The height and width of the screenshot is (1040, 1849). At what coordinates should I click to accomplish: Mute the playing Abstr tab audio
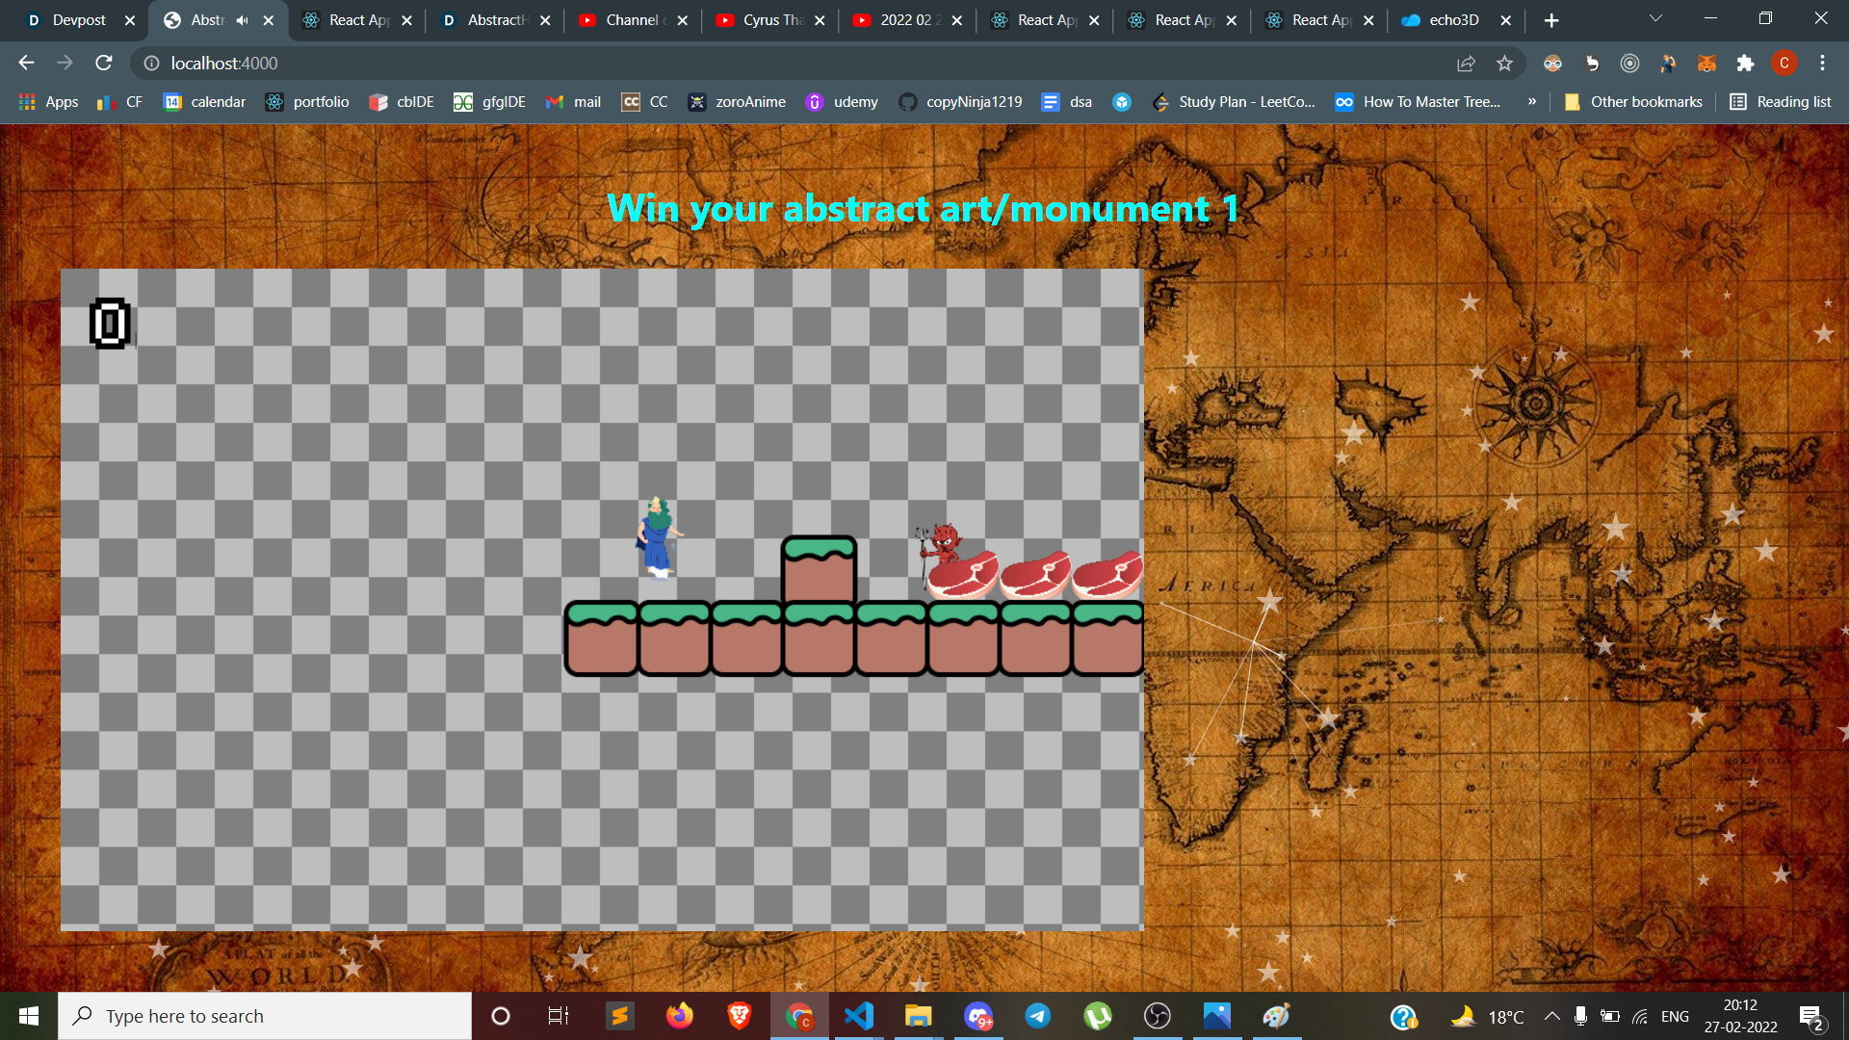point(242,20)
